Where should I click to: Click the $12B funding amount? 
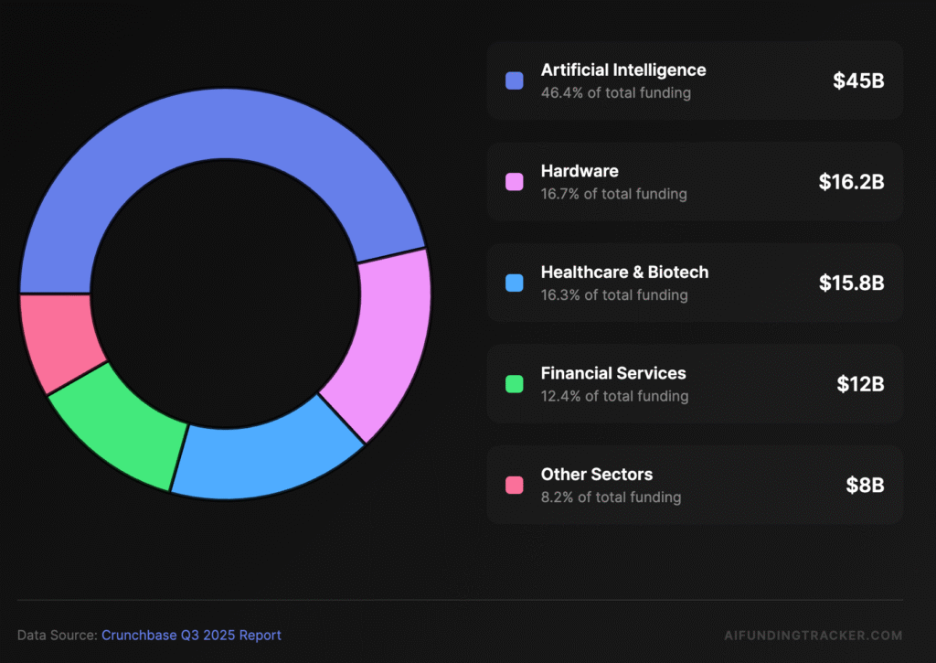[x=860, y=384]
